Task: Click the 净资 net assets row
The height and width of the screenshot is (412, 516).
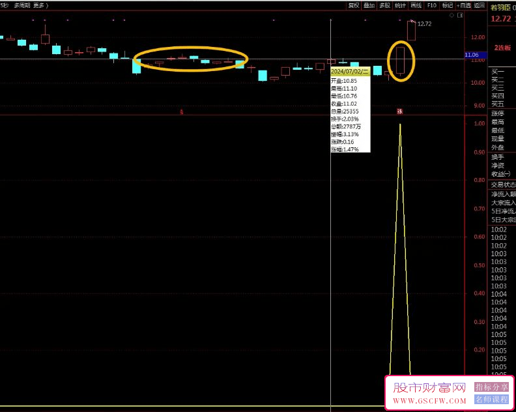Action: coord(498,166)
